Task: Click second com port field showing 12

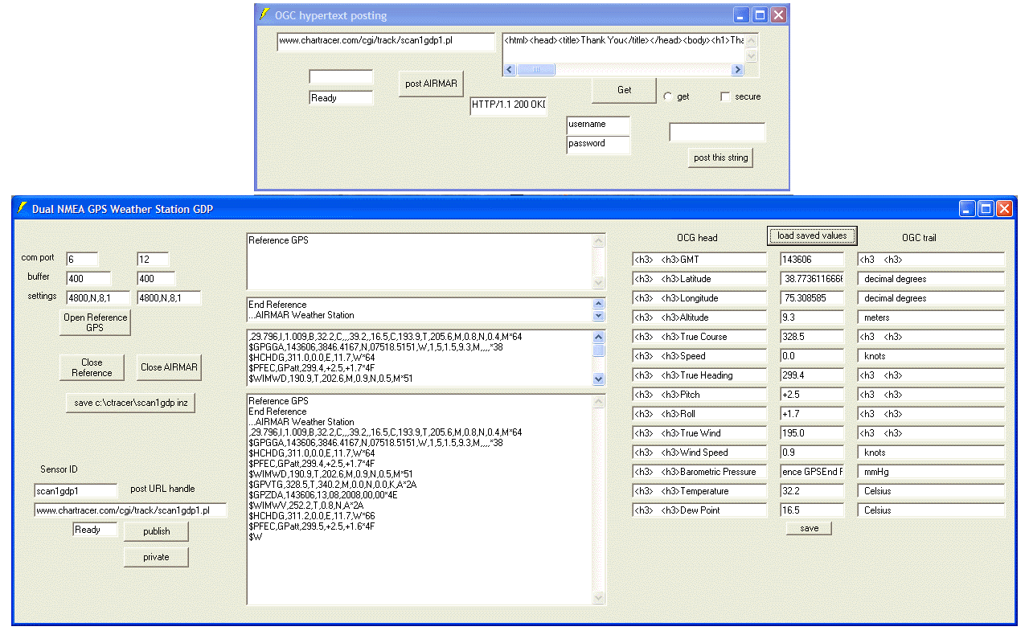Action: (x=153, y=260)
